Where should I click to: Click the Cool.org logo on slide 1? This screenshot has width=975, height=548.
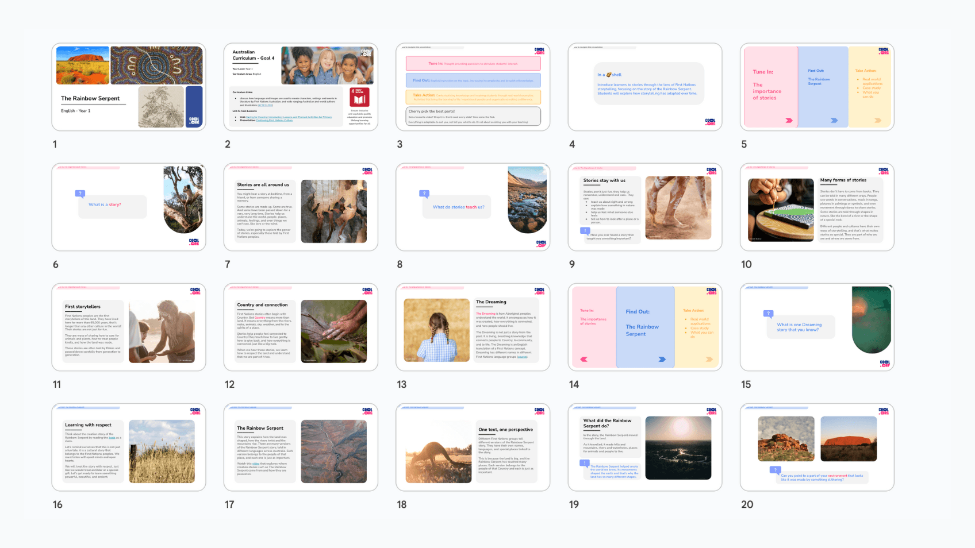(x=194, y=121)
